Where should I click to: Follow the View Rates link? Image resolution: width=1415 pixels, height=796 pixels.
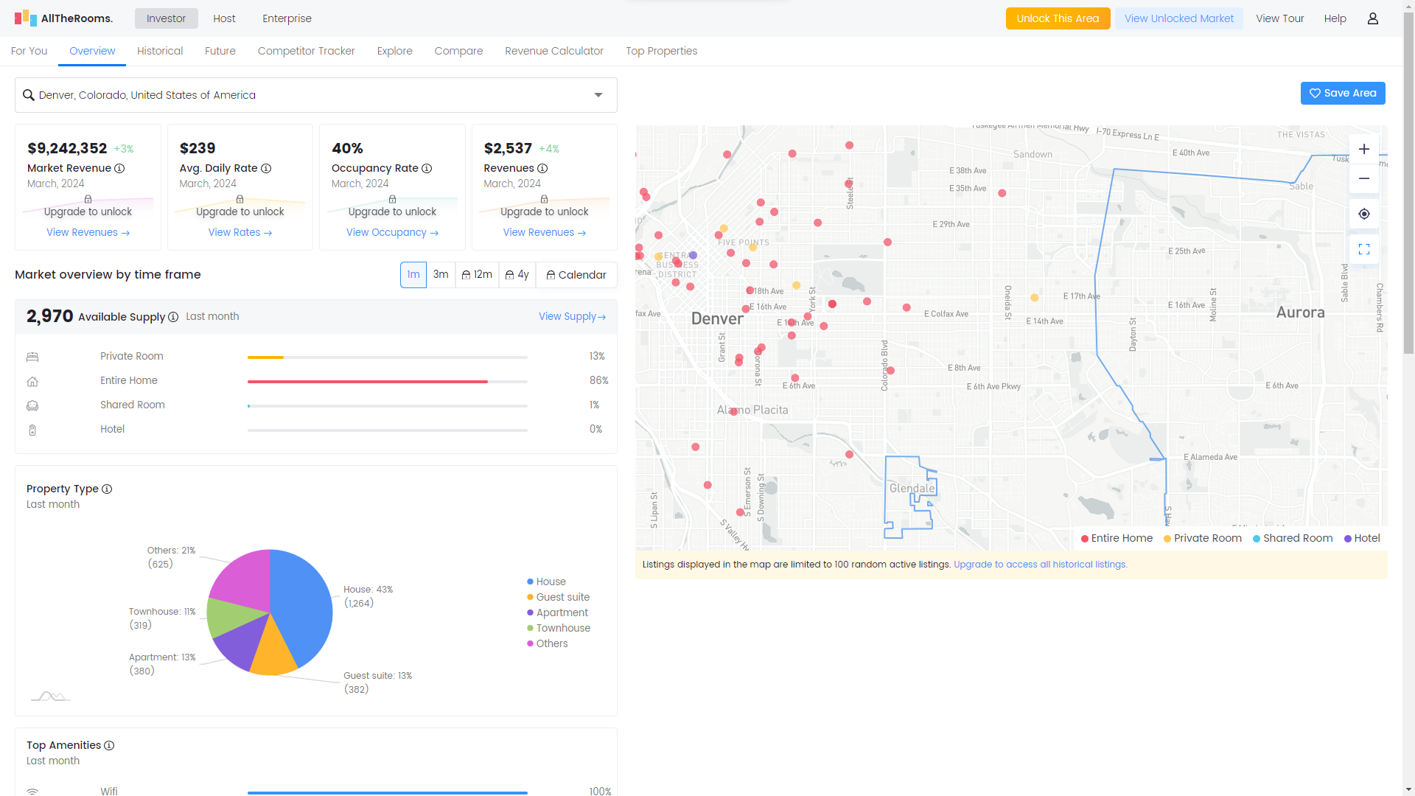(x=240, y=232)
